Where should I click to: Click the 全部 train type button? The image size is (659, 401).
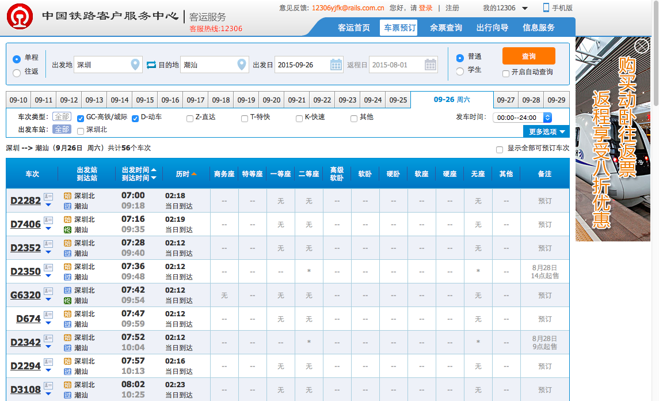pyautogui.click(x=62, y=116)
